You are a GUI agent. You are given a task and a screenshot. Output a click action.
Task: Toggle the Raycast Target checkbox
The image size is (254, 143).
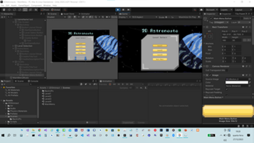[x=227, y=89]
